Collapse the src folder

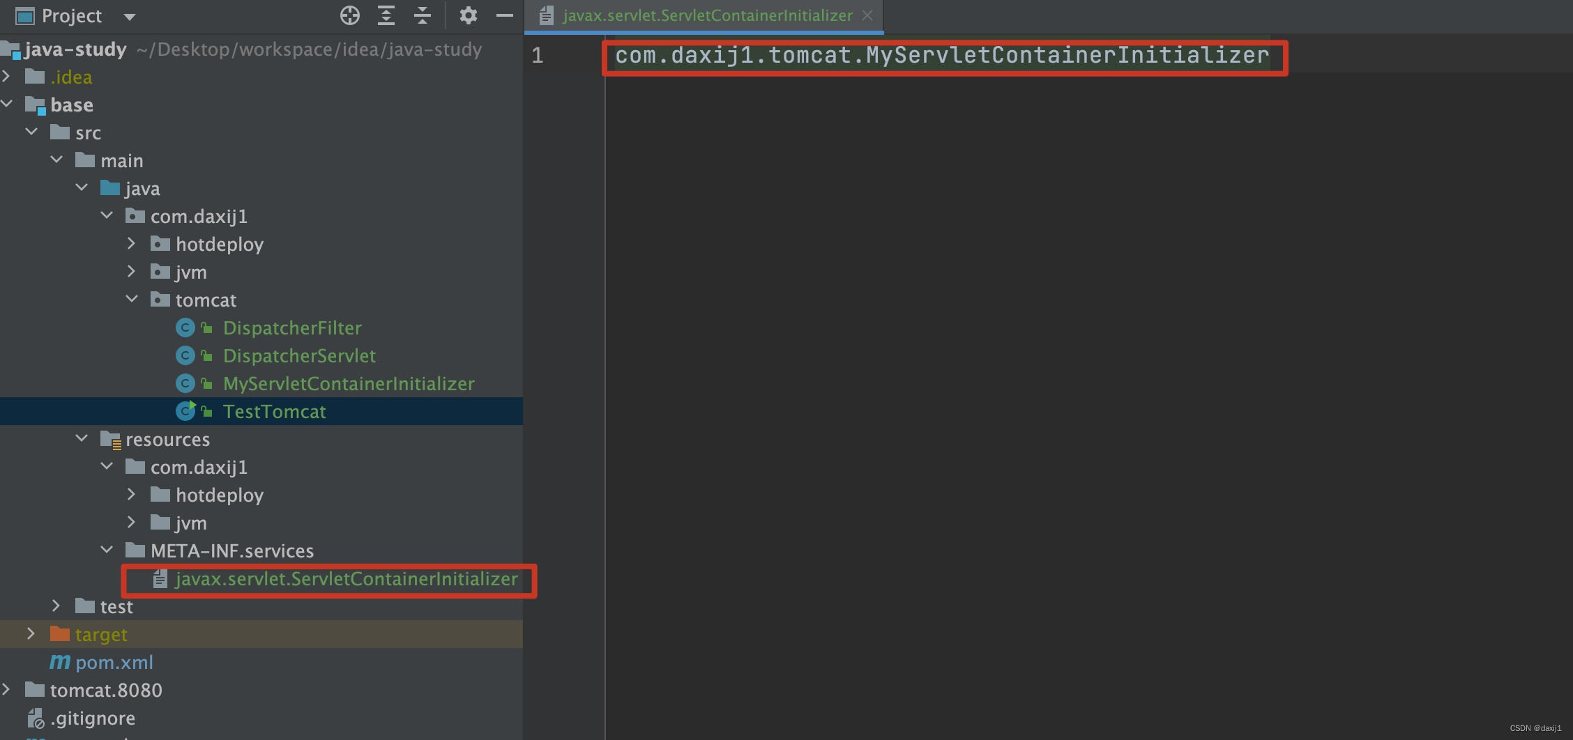point(31,132)
